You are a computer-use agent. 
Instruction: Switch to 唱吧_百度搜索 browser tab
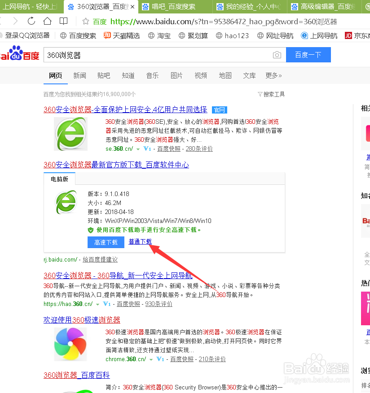175,7
